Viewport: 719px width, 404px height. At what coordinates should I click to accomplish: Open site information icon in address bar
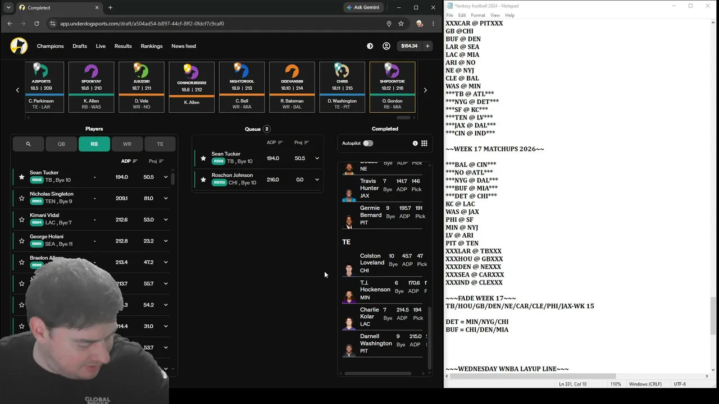pos(53,24)
